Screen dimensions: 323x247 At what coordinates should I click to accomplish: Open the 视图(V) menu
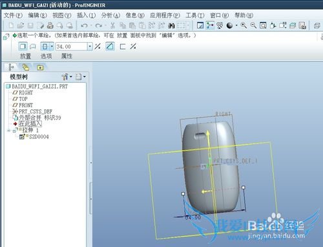pos(62,16)
